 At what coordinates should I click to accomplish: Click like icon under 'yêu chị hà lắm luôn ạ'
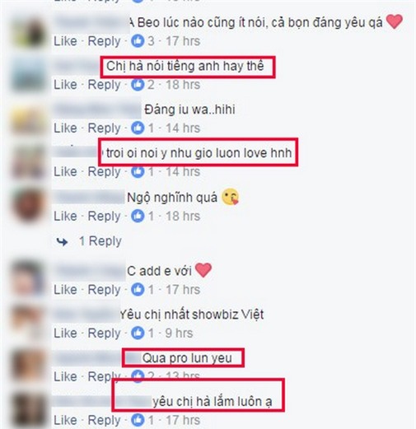[x=138, y=420]
